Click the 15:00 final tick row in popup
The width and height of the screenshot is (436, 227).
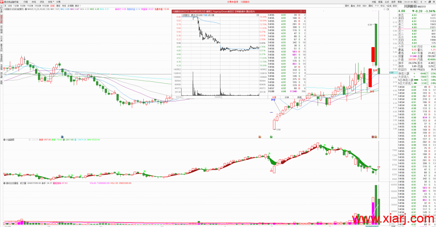[x=287, y=91]
